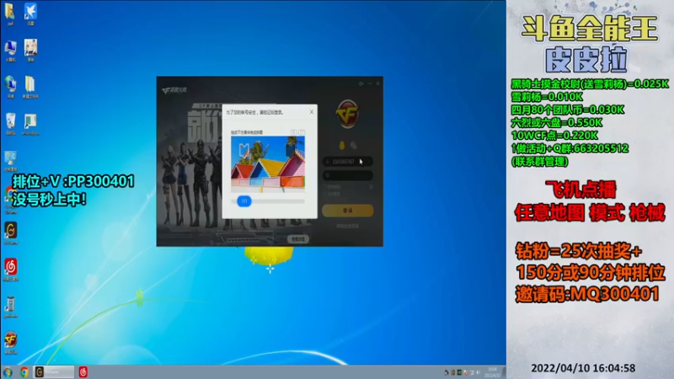Viewport: 674px width, 379px height.
Task: Expand the saved accounts dropdown arrow
Action: coord(369,162)
